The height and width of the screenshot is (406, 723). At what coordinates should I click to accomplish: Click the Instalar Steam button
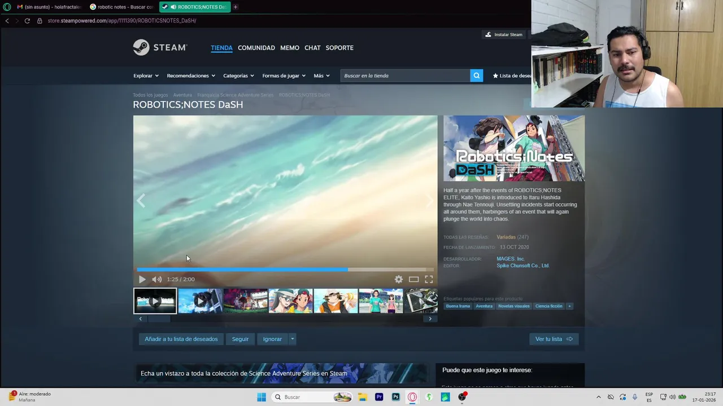pyautogui.click(x=504, y=34)
